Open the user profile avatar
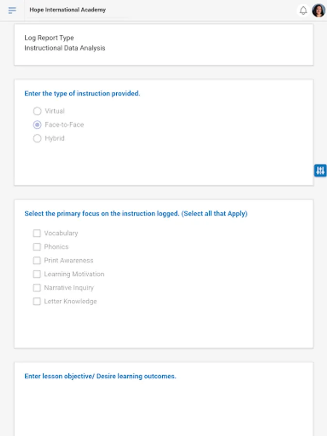 coord(319,10)
